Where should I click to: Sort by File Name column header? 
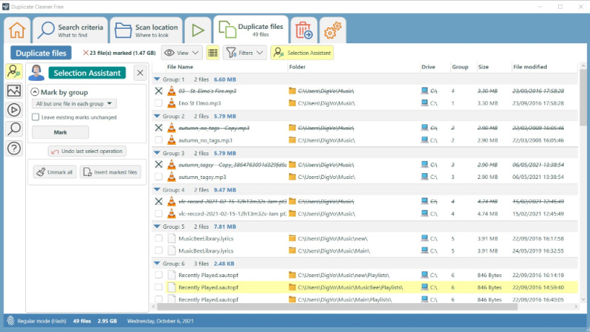pos(180,67)
